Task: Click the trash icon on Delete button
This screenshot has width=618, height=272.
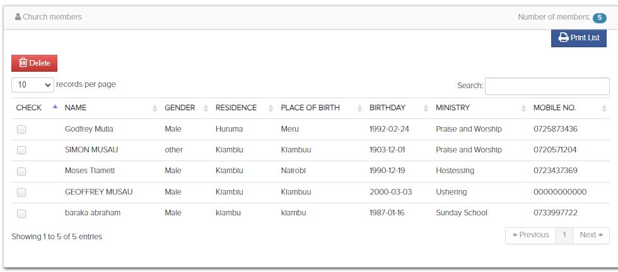Action: [x=23, y=63]
